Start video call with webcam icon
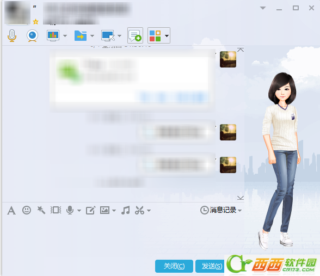 pos(32,36)
